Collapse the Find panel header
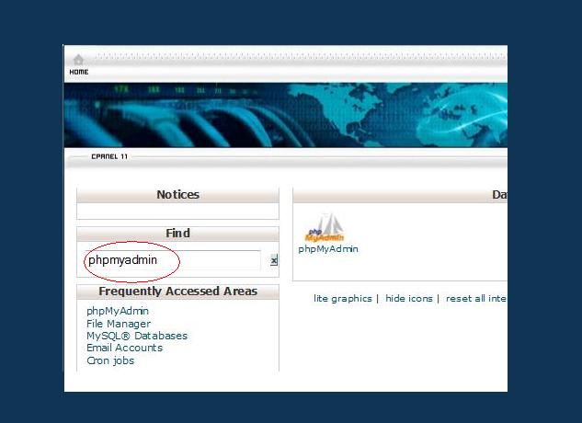The height and width of the screenshot is (423, 582). (x=177, y=234)
